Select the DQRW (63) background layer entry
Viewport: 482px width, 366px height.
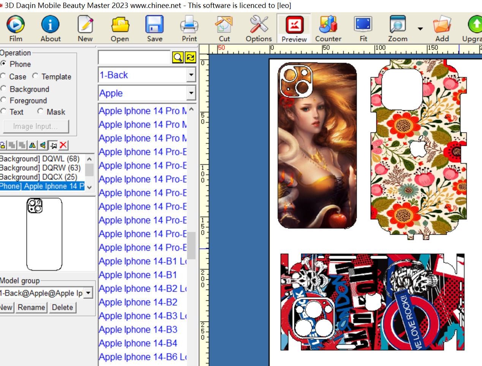pos(42,168)
